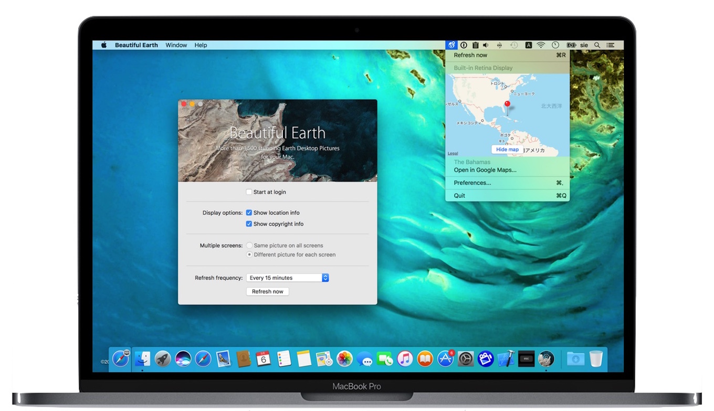714x411 pixels.
Task: Open Finder from the dock
Action: click(142, 359)
